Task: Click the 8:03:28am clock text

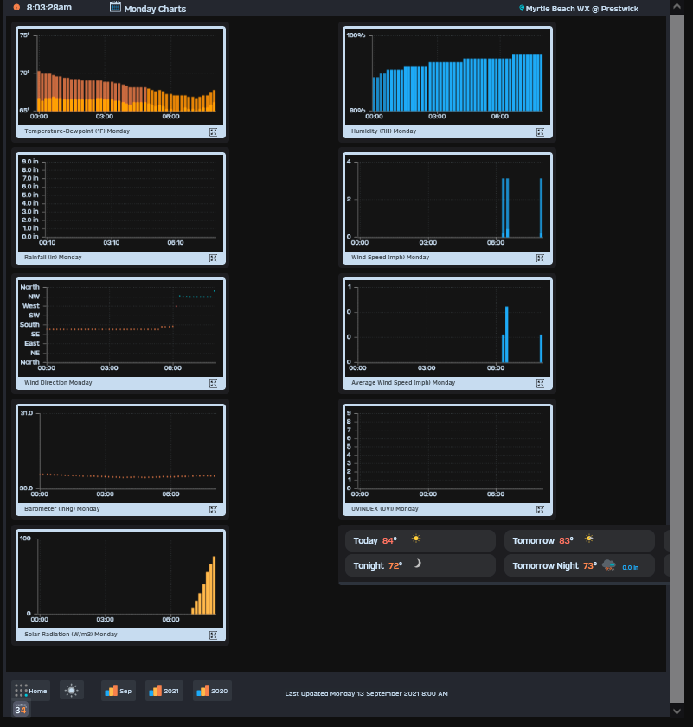Action: pos(49,8)
